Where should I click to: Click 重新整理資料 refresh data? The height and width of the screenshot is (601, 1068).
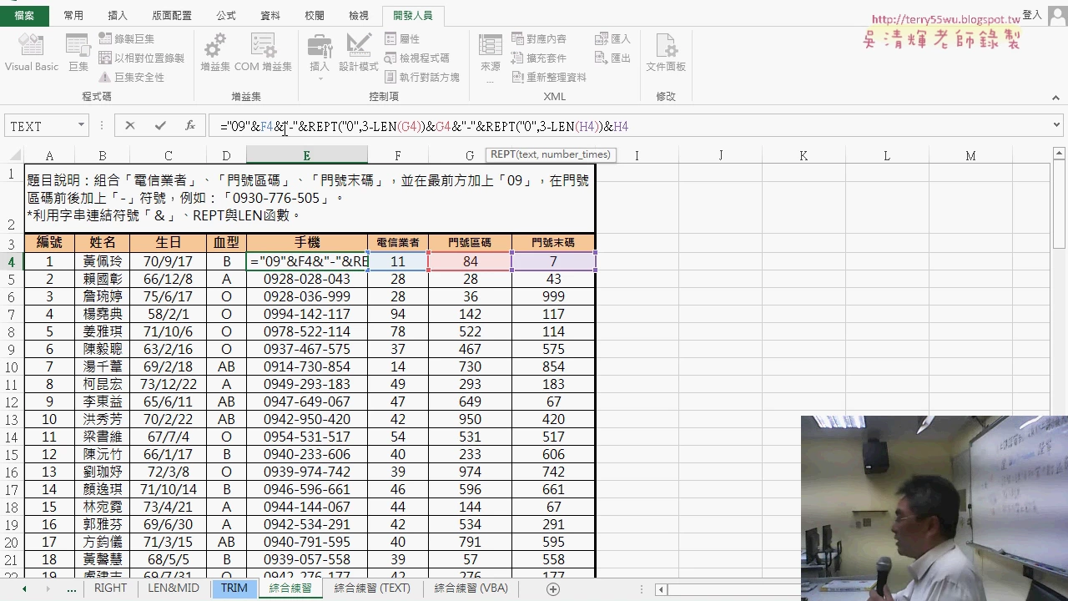pos(548,77)
